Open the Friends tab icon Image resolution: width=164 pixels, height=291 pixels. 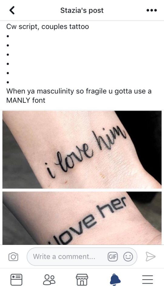pos(49,279)
